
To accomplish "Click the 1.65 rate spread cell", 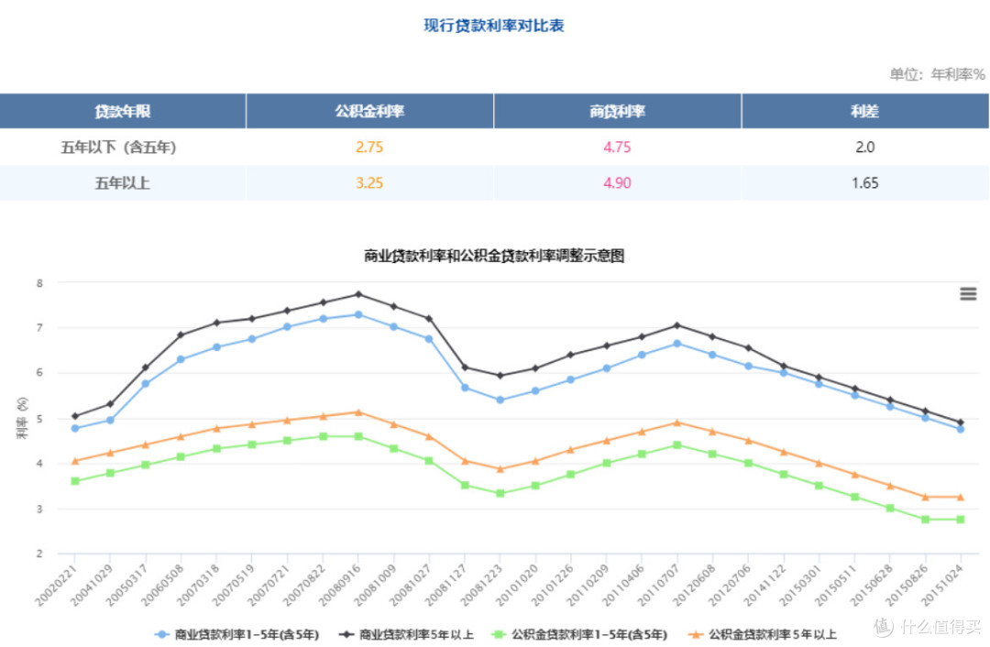I will click(x=865, y=183).
